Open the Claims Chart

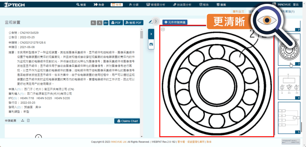pos(127,121)
